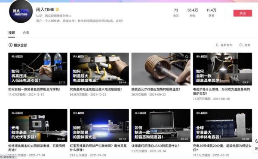Click stats 21.4万次播放 · 2021-07-08
Screen dimensions: 258x159
tap(88, 155)
